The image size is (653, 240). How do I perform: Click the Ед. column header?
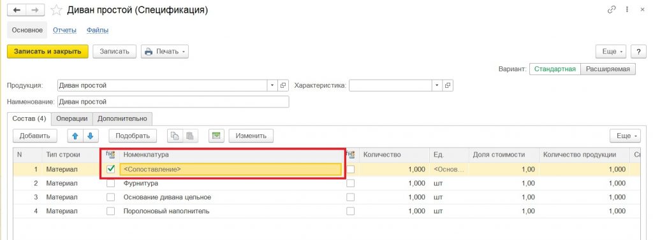[449, 154]
